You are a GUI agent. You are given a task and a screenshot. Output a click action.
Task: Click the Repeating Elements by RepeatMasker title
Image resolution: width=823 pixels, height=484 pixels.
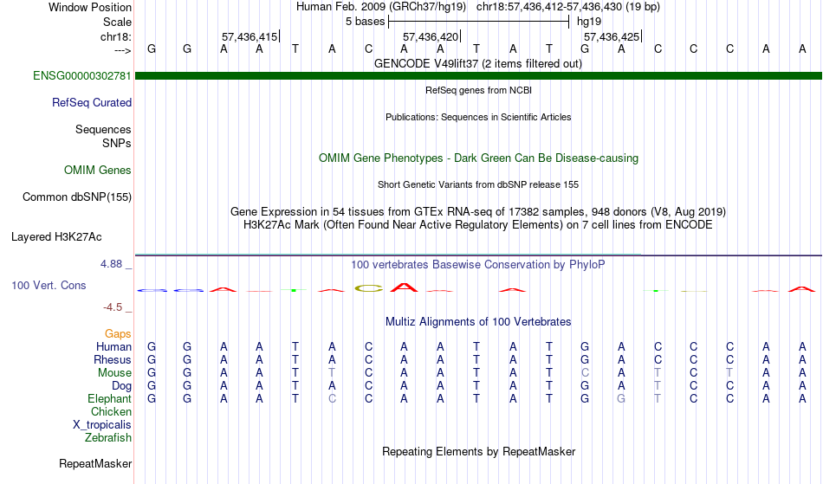[479, 452]
